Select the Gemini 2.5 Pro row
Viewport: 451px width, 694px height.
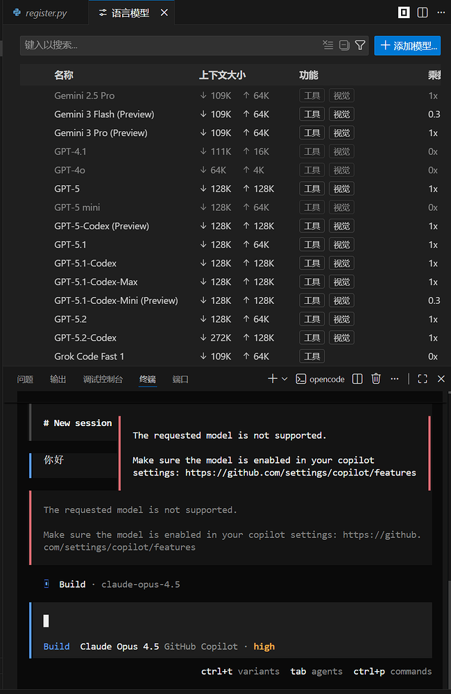point(230,96)
